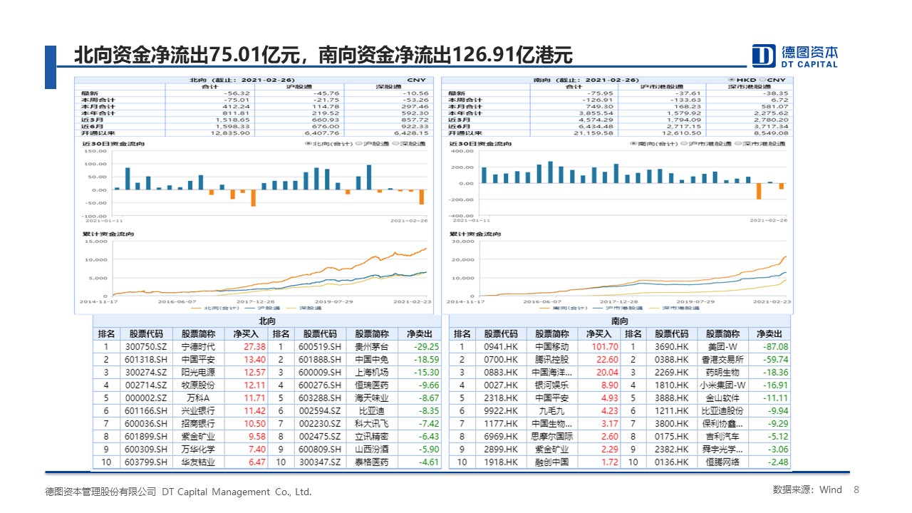Click stock name 贵州茅台
Image resolution: width=912 pixels, height=513 pixels.
click(x=371, y=347)
